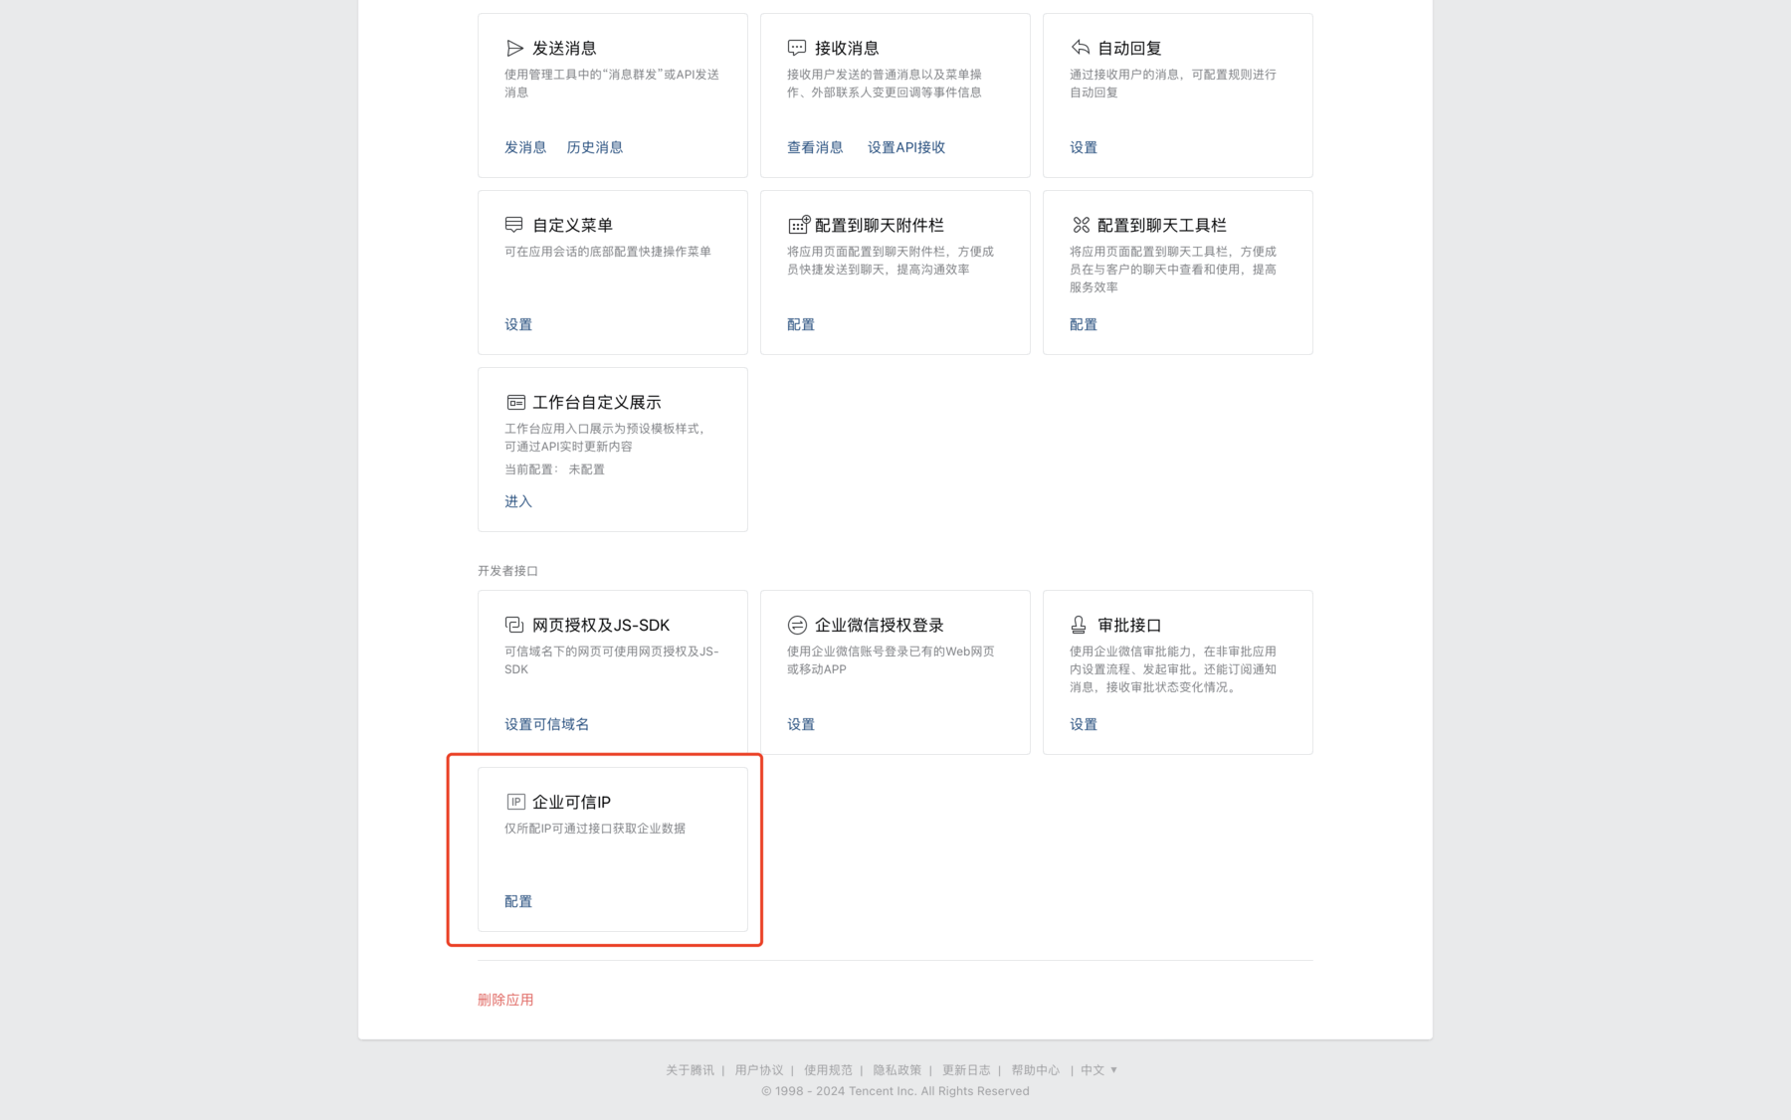Click 配置 under 配置到聊天工具栏

[x=1084, y=324]
